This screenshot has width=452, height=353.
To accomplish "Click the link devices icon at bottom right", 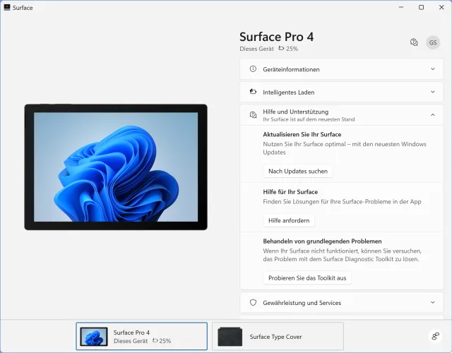I will (435, 336).
